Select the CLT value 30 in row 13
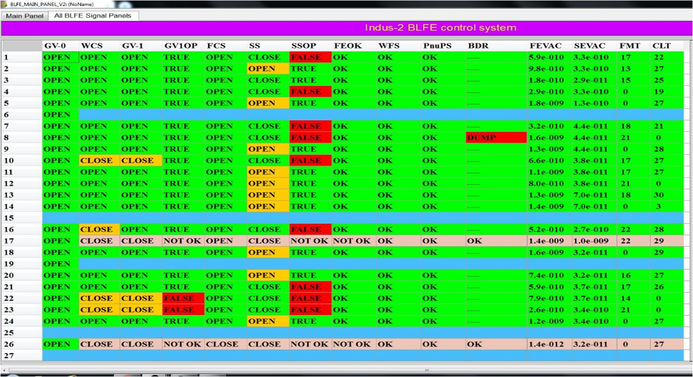The height and width of the screenshot is (377, 693). [667, 195]
